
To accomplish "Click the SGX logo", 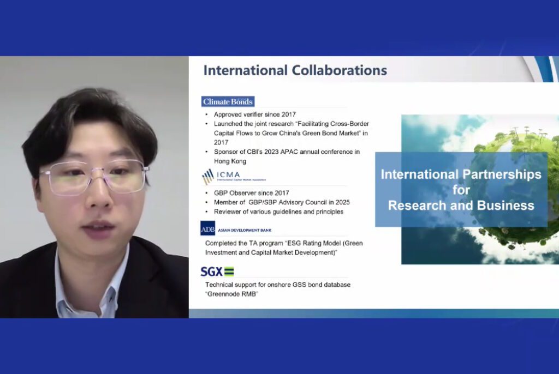I will [217, 272].
